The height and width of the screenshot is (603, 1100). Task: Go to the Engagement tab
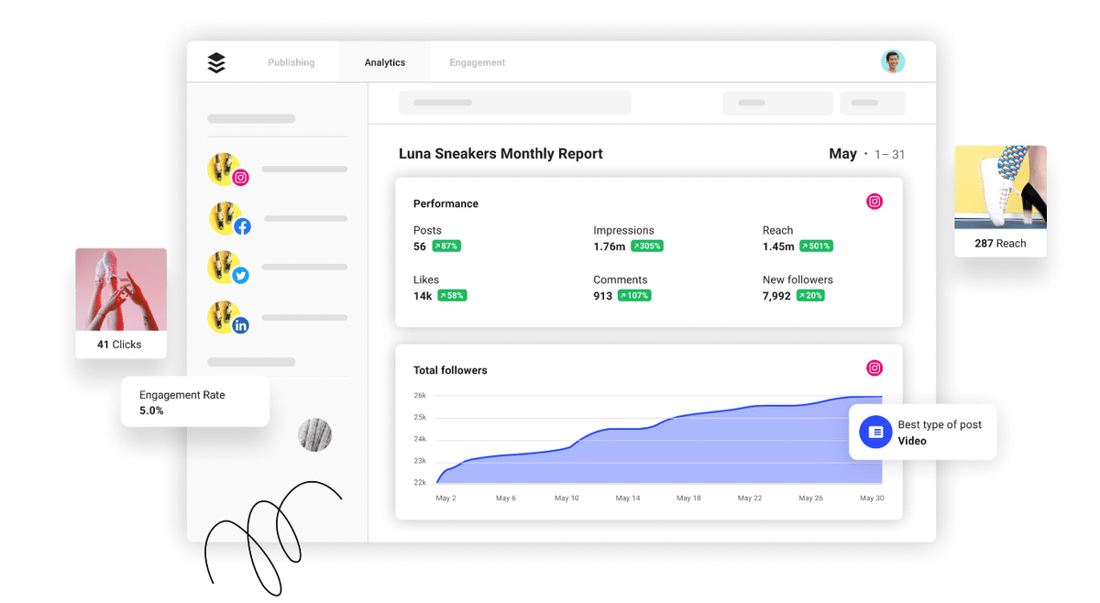click(x=478, y=62)
